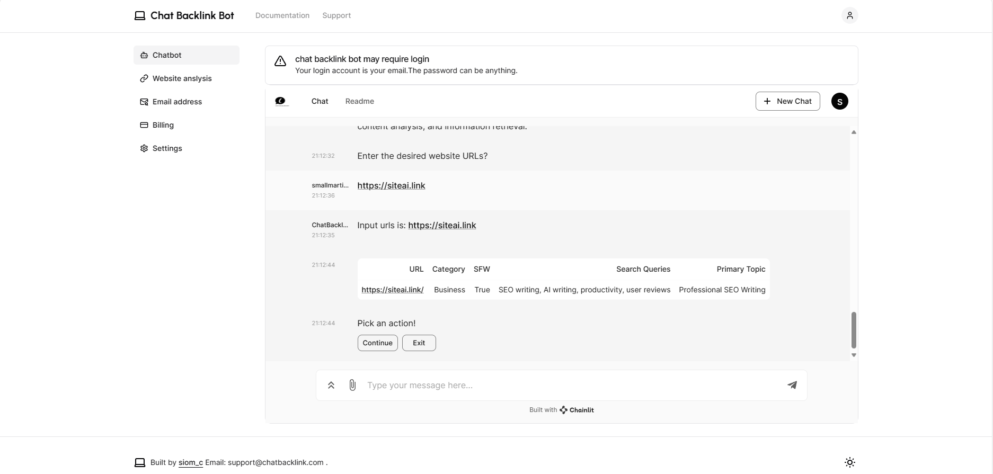Click the SEO writing search queries cell
The height and width of the screenshot is (474, 993).
[x=584, y=290]
